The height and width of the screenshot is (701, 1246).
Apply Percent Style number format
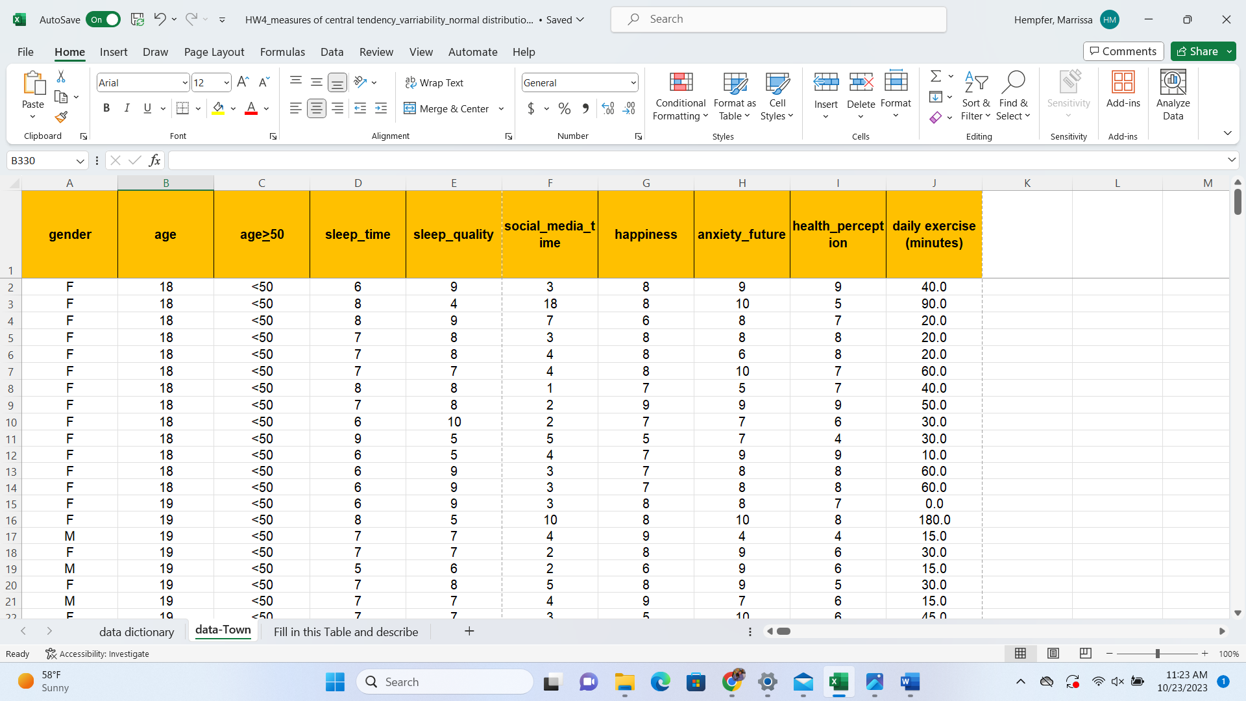coord(564,108)
